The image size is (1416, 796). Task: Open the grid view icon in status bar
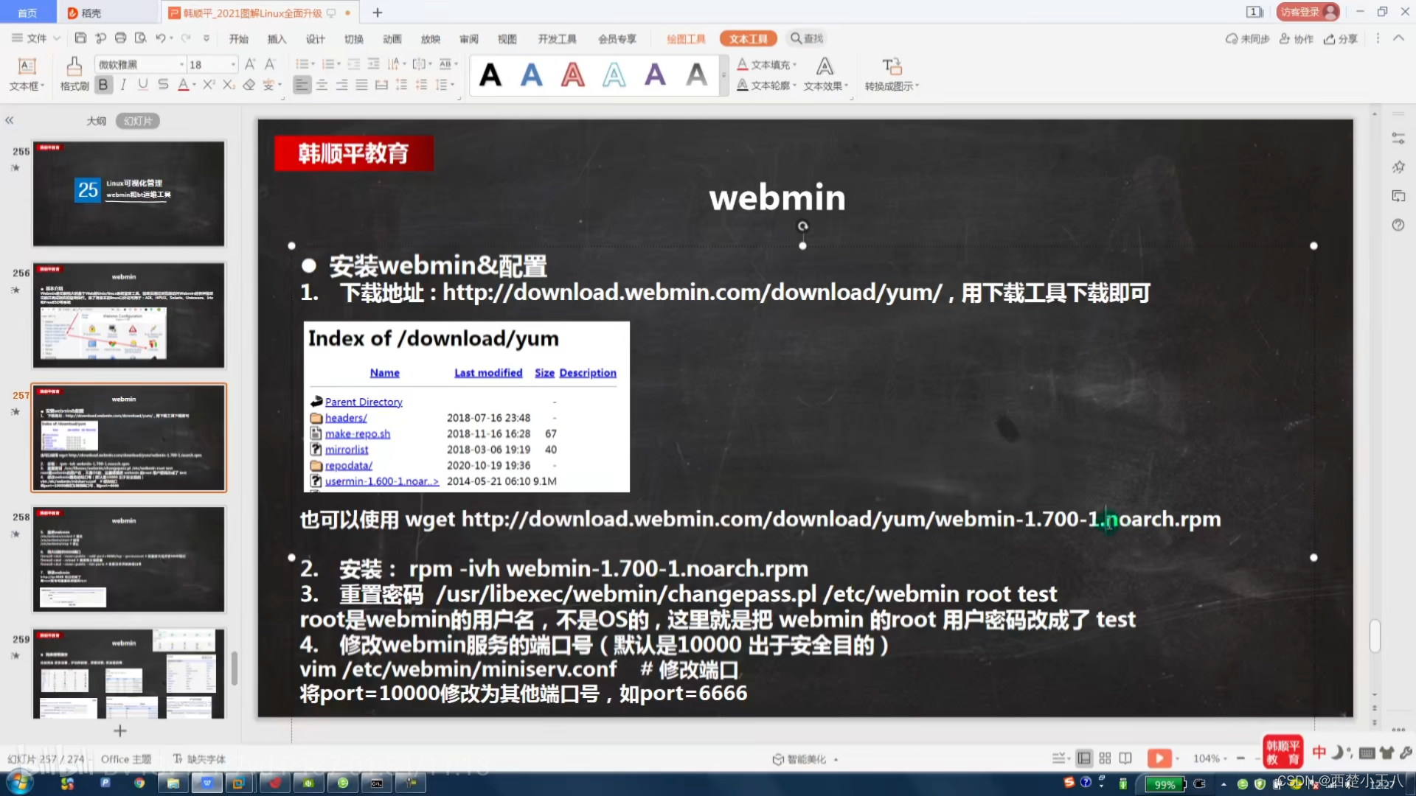click(x=1104, y=758)
